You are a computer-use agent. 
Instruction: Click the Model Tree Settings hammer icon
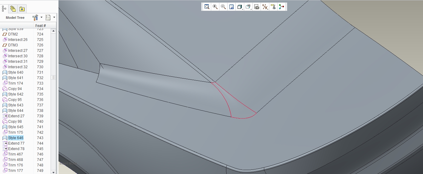[35, 18]
